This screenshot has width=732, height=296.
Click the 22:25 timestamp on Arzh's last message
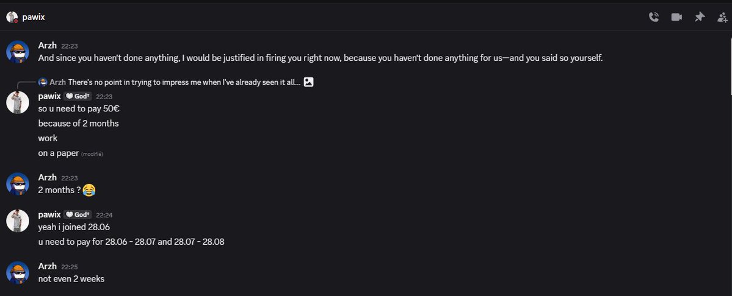pyautogui.click(x=70, y=267)
